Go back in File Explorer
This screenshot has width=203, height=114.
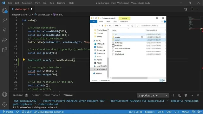click(x=92, y=26)
